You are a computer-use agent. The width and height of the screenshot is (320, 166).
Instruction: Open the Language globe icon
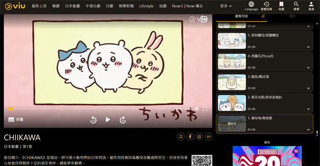pyautogui.click(x=251, y=6)
